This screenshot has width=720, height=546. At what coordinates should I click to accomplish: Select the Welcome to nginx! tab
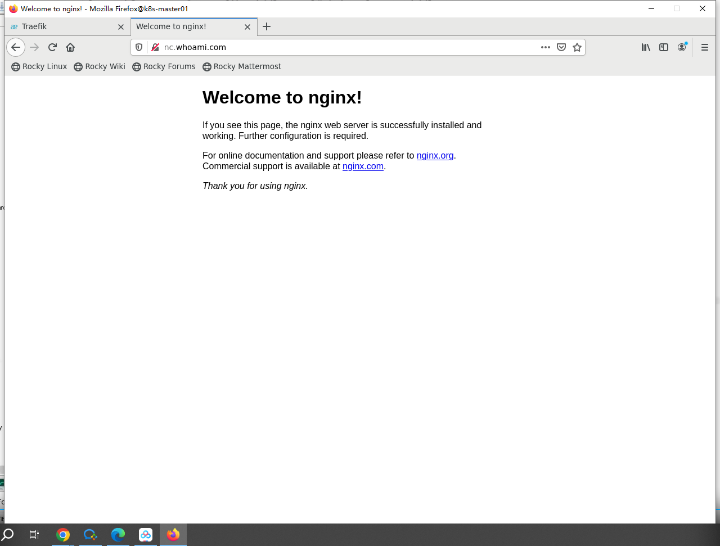point(194,26)
